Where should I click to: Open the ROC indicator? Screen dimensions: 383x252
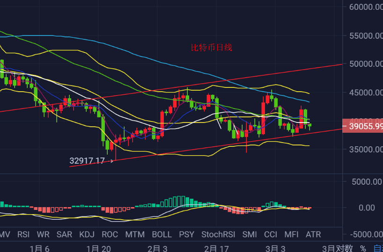click(x=110, y=234)
